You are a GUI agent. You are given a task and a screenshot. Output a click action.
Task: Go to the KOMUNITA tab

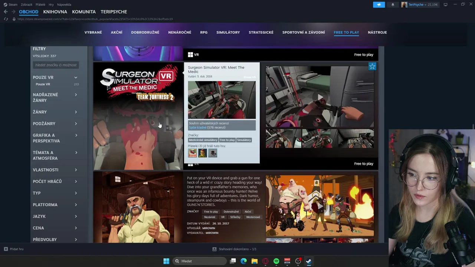tap(84, 12)
